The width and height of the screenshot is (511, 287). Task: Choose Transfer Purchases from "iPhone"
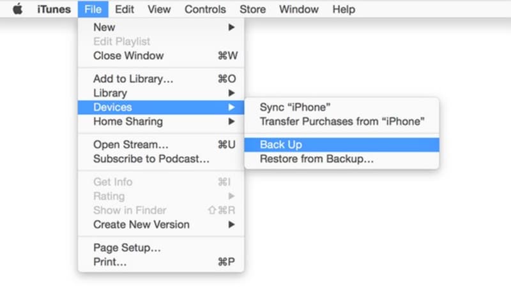(x=342, y=121)
